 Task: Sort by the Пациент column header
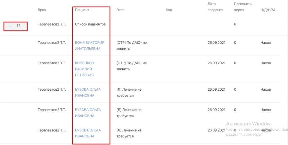[x=82, y=10]
